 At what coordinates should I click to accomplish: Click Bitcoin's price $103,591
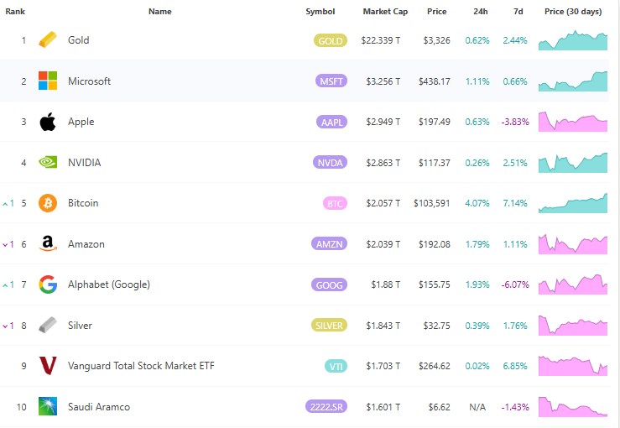tap(432, 203)
